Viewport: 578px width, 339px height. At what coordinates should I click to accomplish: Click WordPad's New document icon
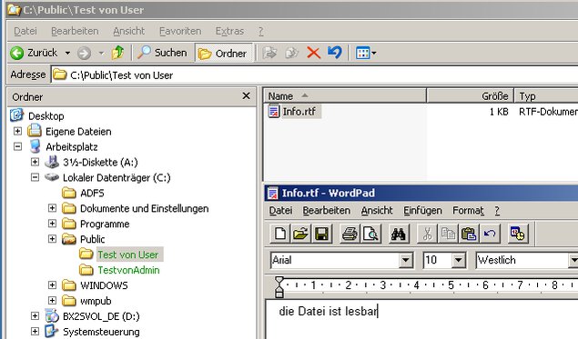[280, 234]
